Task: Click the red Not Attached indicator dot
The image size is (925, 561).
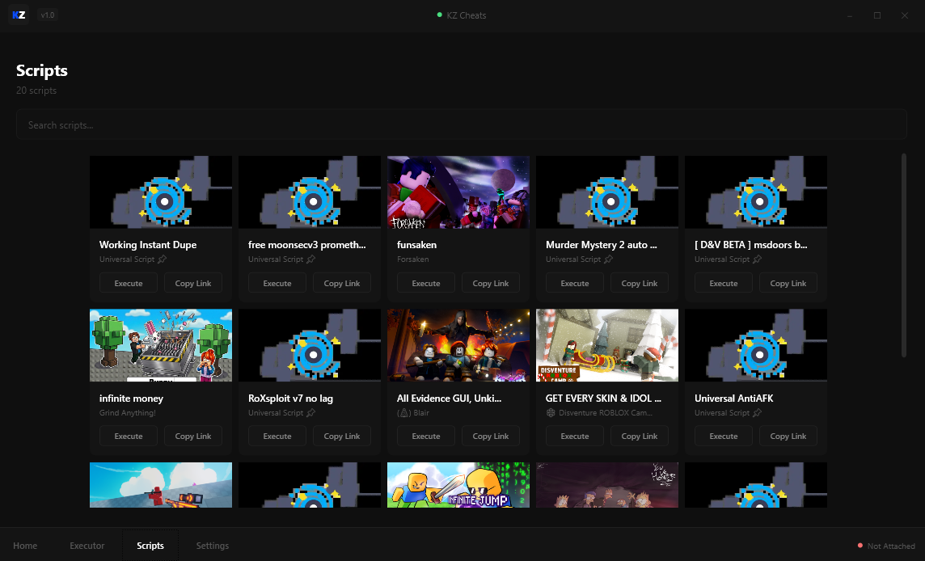Action: pos(860,546)
